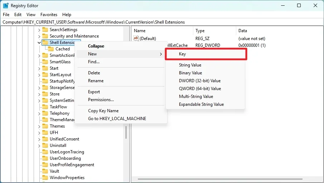Open the Help menu
324x183 pixels.
click(67, 15)
